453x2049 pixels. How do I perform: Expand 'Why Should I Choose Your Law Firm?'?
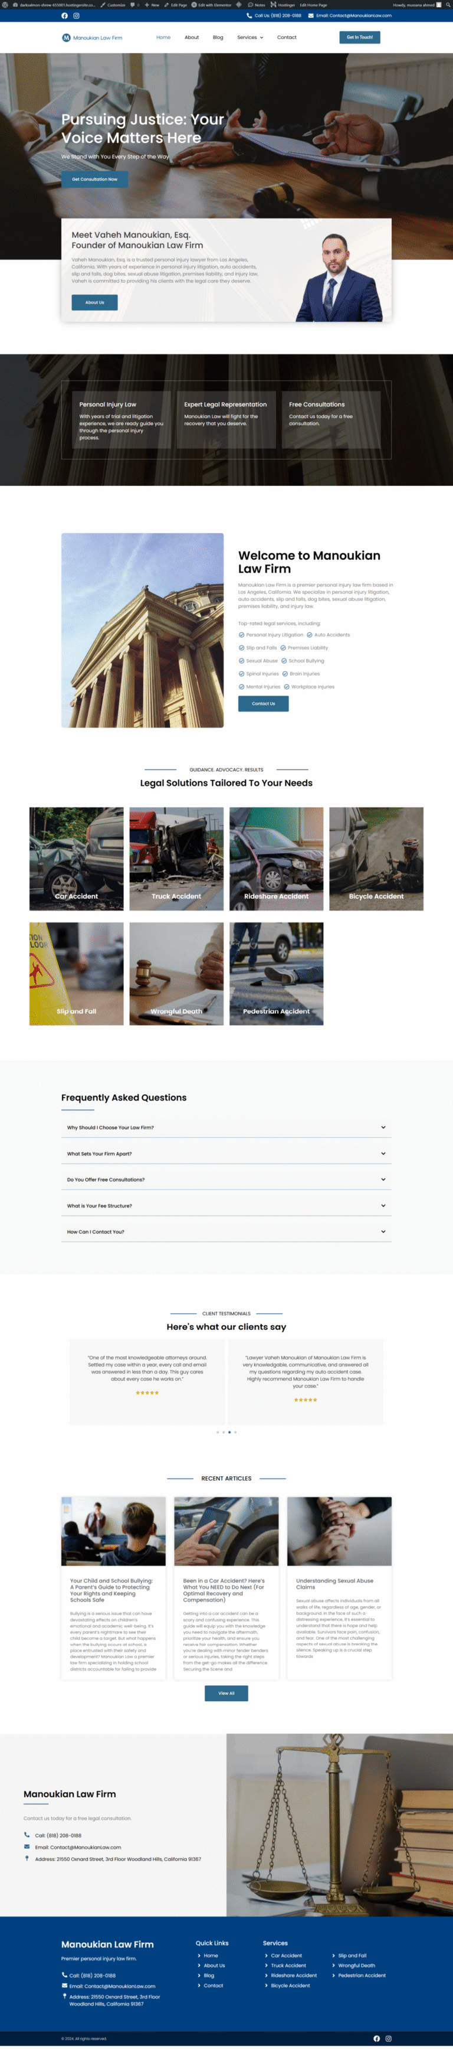click(x=226, y=1127)
